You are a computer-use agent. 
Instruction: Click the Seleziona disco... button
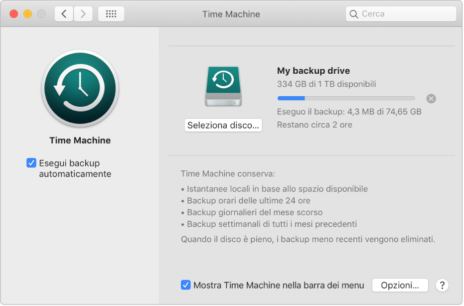tap(223, 125)
